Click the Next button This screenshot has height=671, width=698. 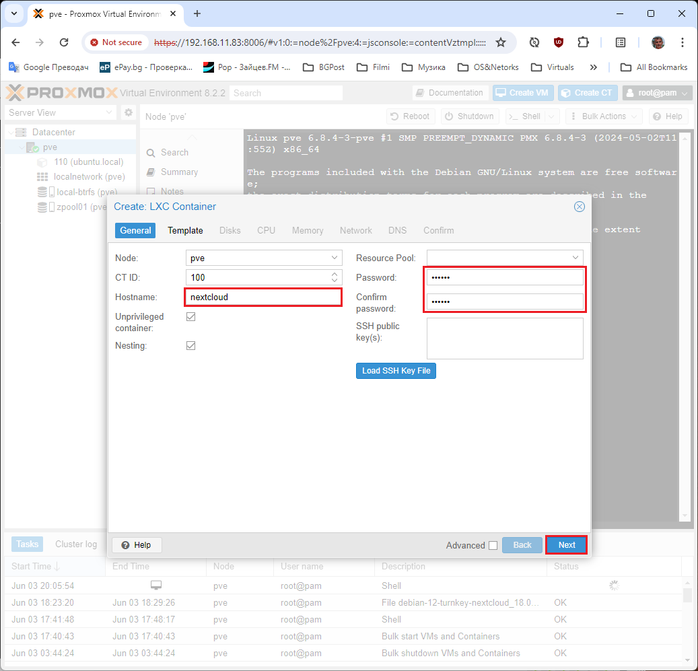click(566, 545)
